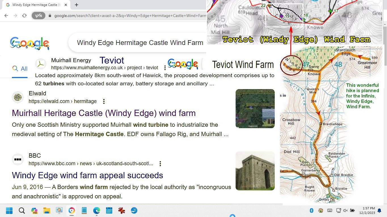Click the Bluetooth tray icon
The width and height of the screenshot is (387, 217).
(311, 210)
